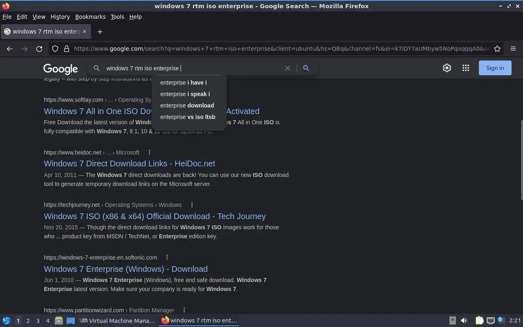The image size is (523, 327).
Task: Open the update notifier tray icon
Action: click(x=501, y=321)
